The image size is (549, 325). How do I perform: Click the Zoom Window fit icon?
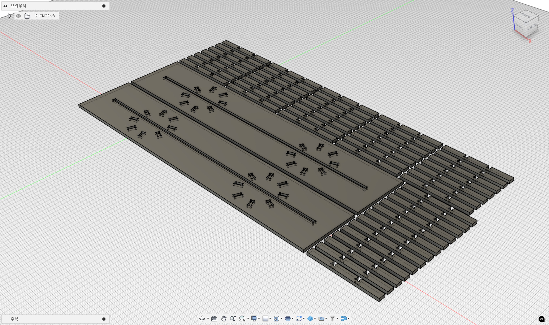(x=242, y=318)
